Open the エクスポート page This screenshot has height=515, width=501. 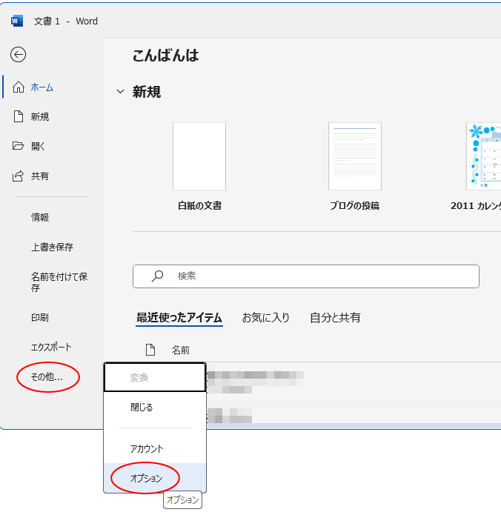tap(51, 348)
